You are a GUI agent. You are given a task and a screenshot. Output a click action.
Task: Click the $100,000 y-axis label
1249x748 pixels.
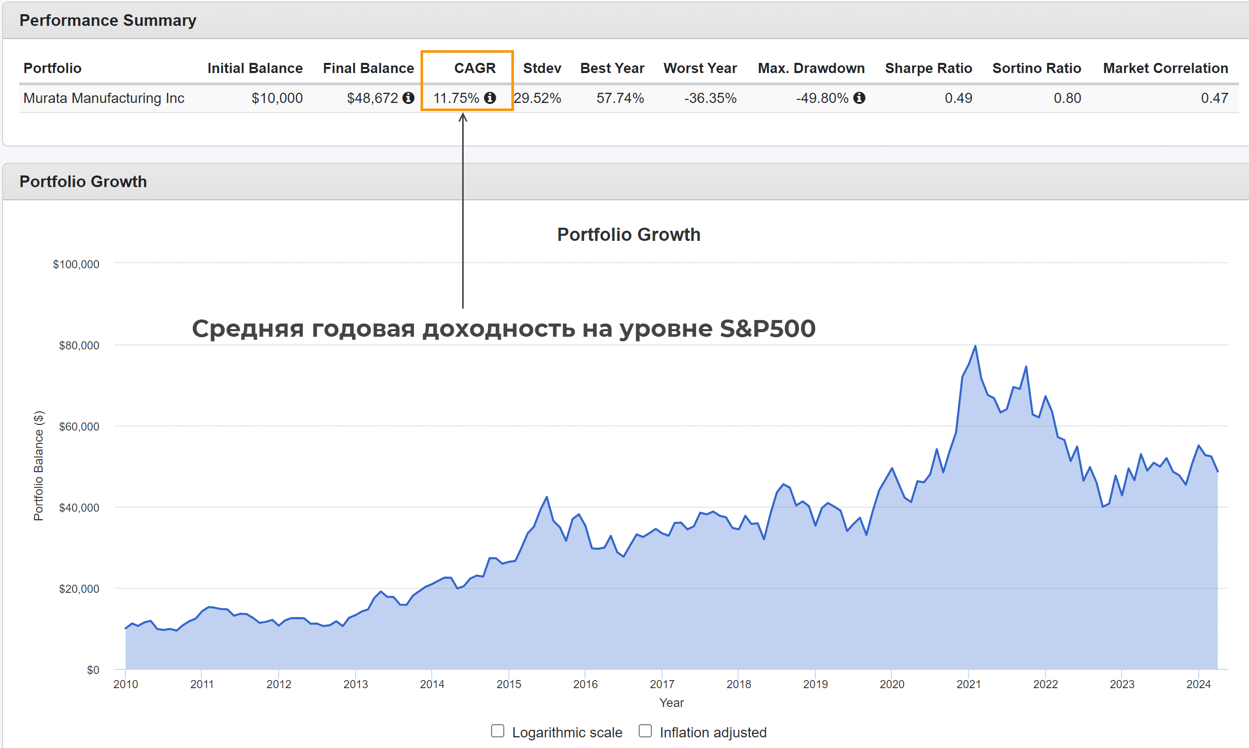tap(76, 264)
